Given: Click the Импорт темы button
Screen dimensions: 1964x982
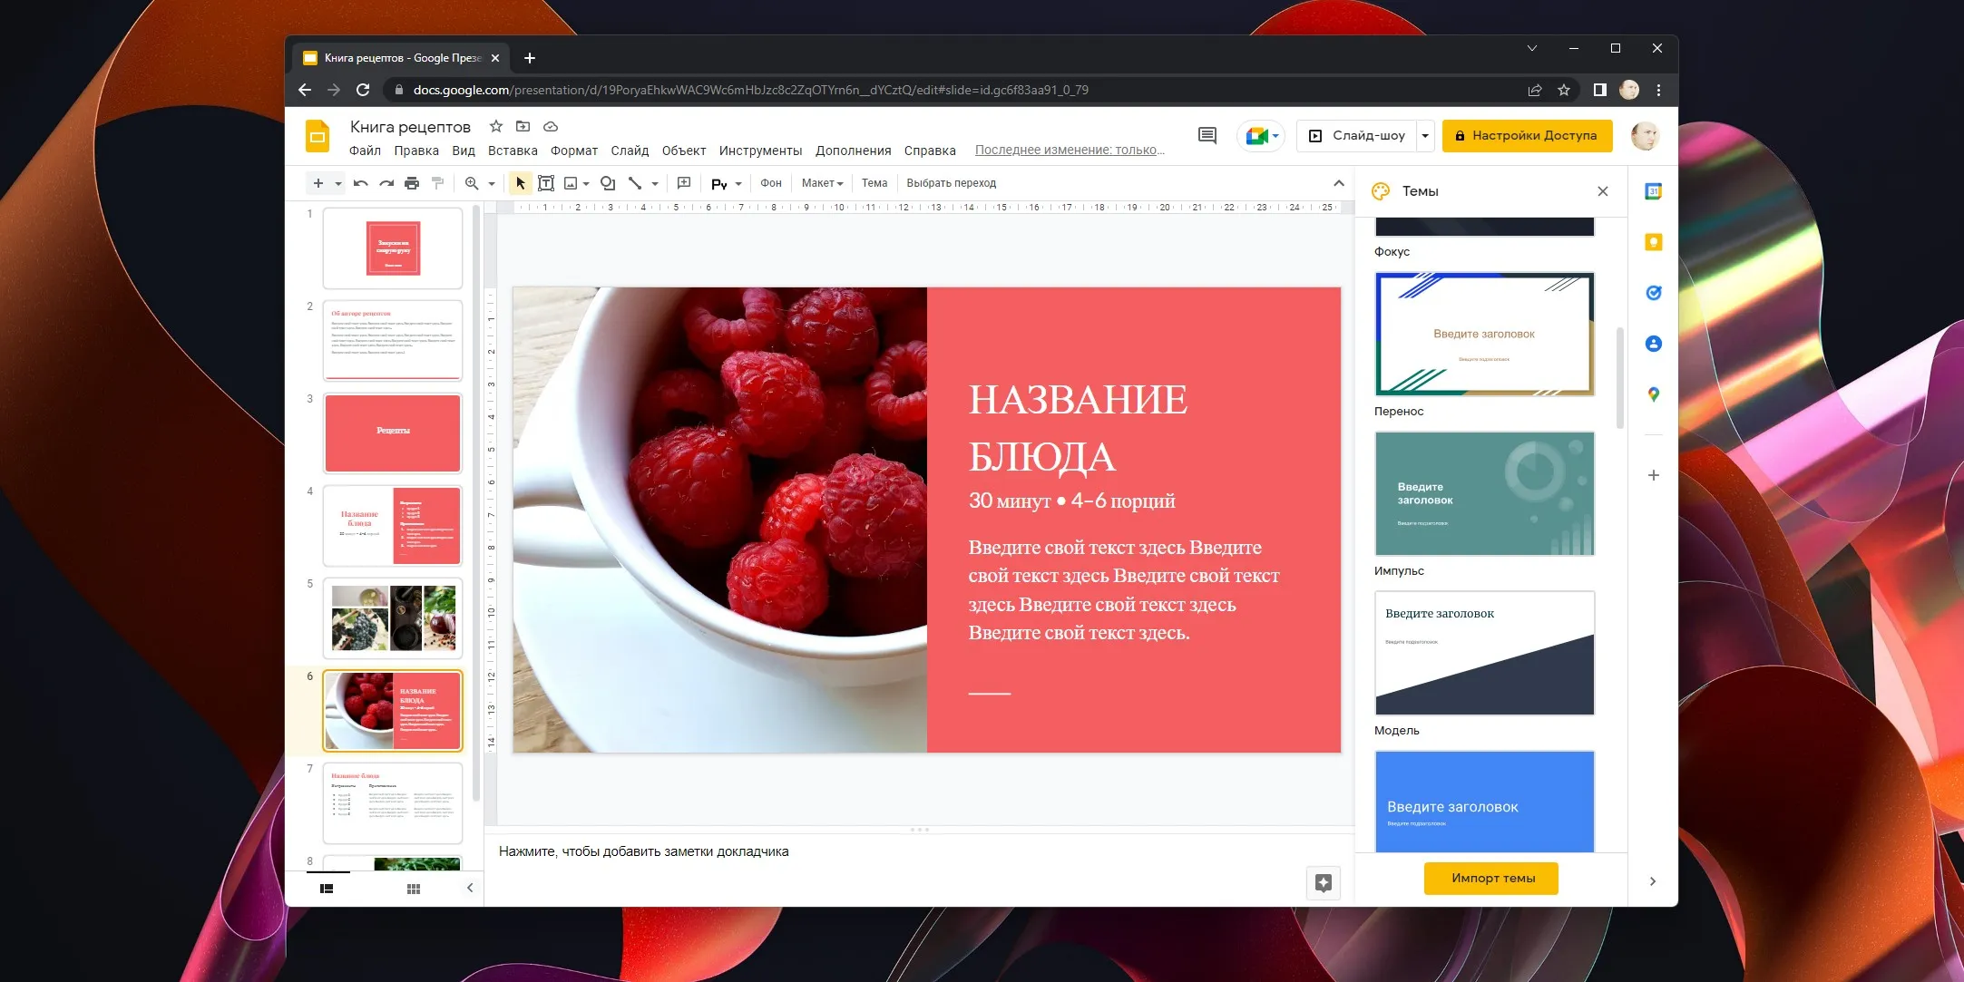Looking at the screenshot, I should coord(1491,878).
